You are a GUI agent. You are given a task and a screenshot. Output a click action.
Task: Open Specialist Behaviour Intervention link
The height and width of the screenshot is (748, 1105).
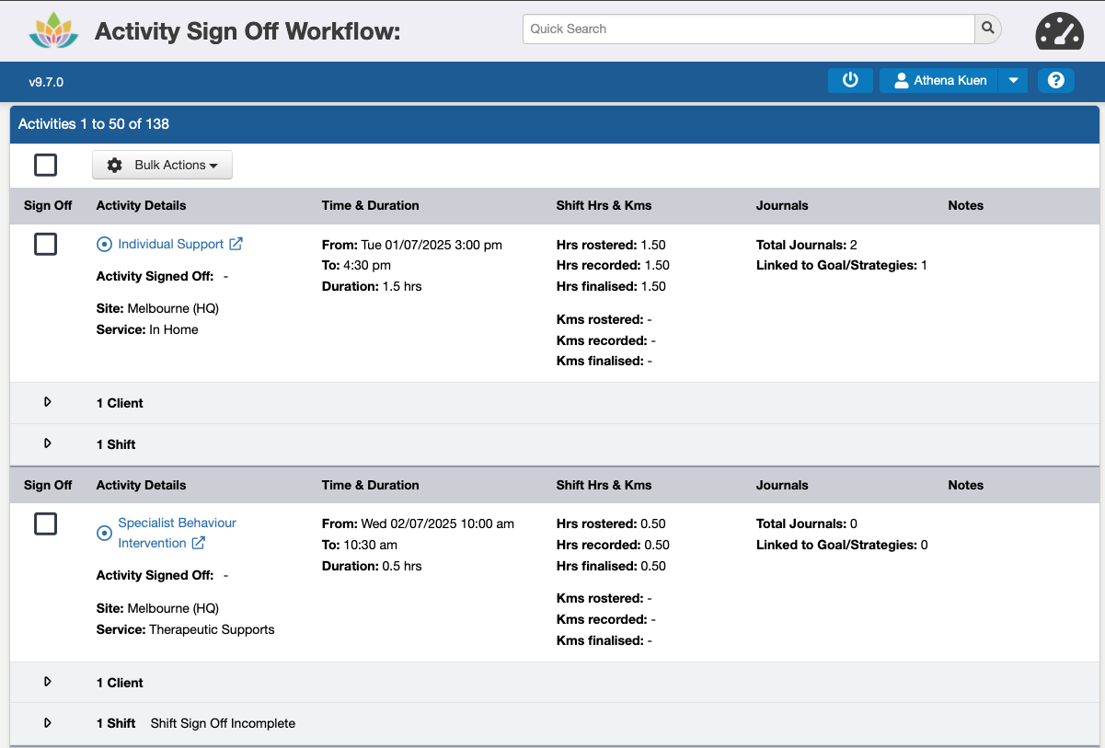(x=177, y=533)
